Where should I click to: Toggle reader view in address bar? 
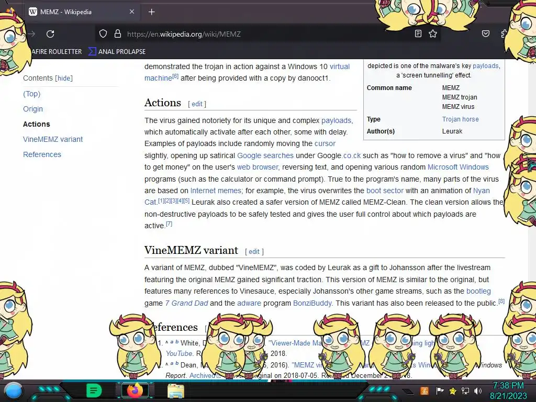pos(418,33)
